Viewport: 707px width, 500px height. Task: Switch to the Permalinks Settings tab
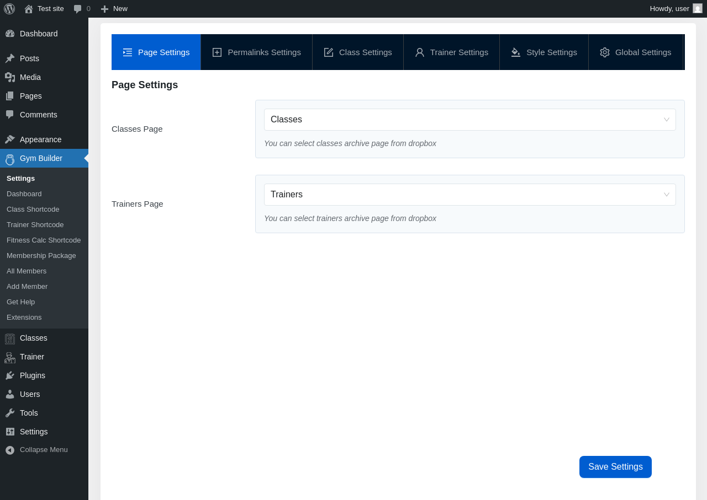coord(257,52)
